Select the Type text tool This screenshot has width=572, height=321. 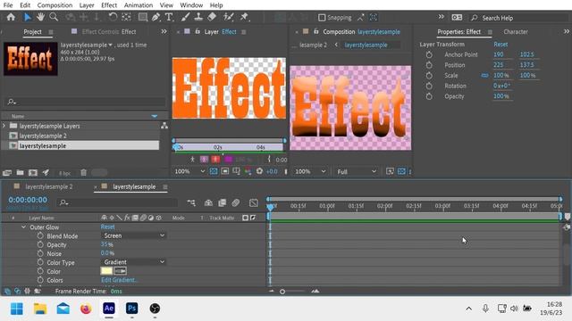click(x=169, y=17)
